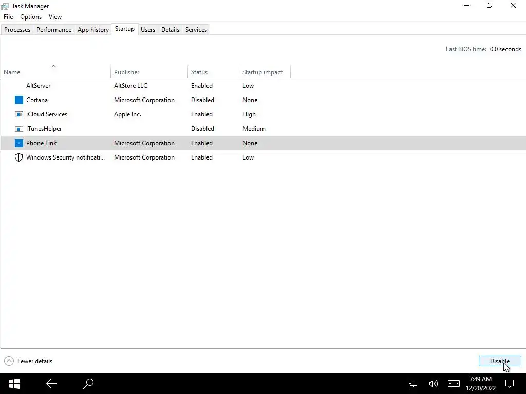Select the AltServer startup entry

pyautogui.click(x=38, y=86)
